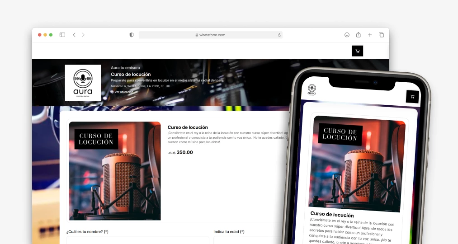The width and height of the screenshot is (458, 244).
Task: Show the tab overview in Safari
Action: pyautogui.click(x=381, y=35)
